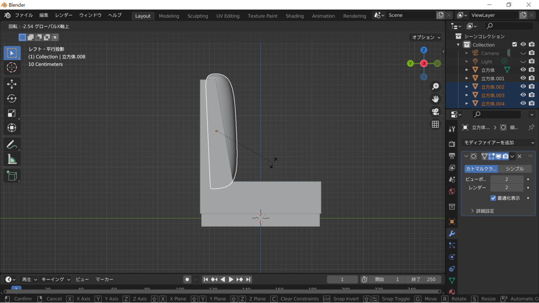Collapse the Collection tree node
This screenshot has height=303, width=539.
[x=459, y=44]
